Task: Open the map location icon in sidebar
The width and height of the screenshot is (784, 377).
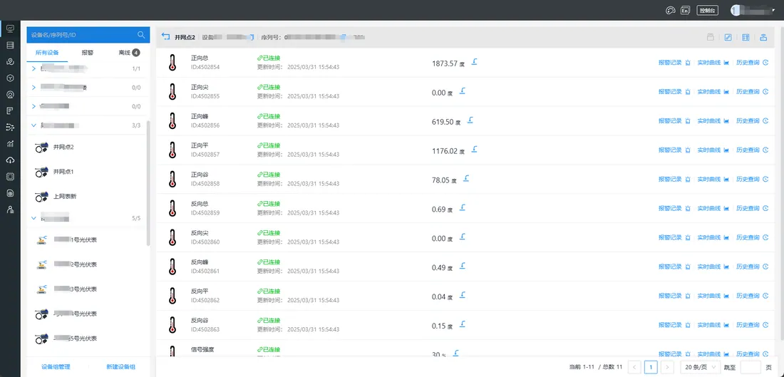Action: [x=10, y=62]
